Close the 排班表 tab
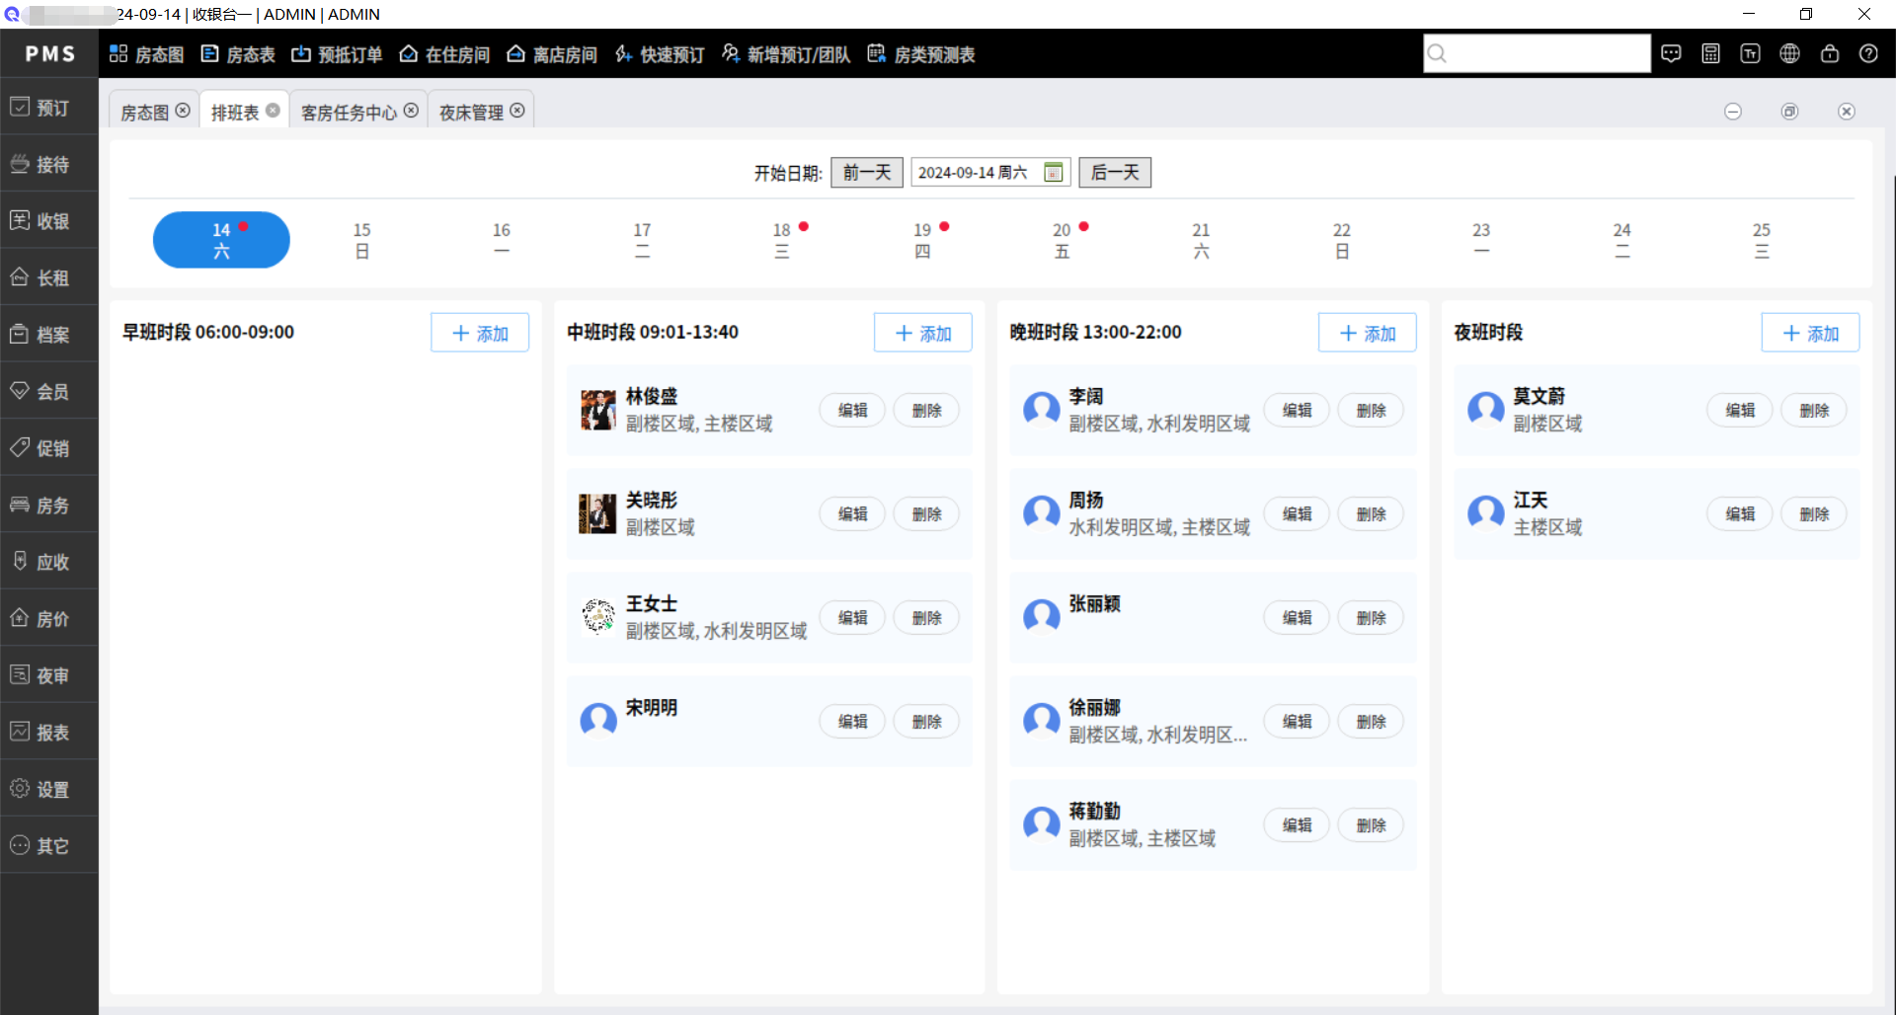Image resolution: width=1896 pixels, height=1015 pixels. pos(273,111)
